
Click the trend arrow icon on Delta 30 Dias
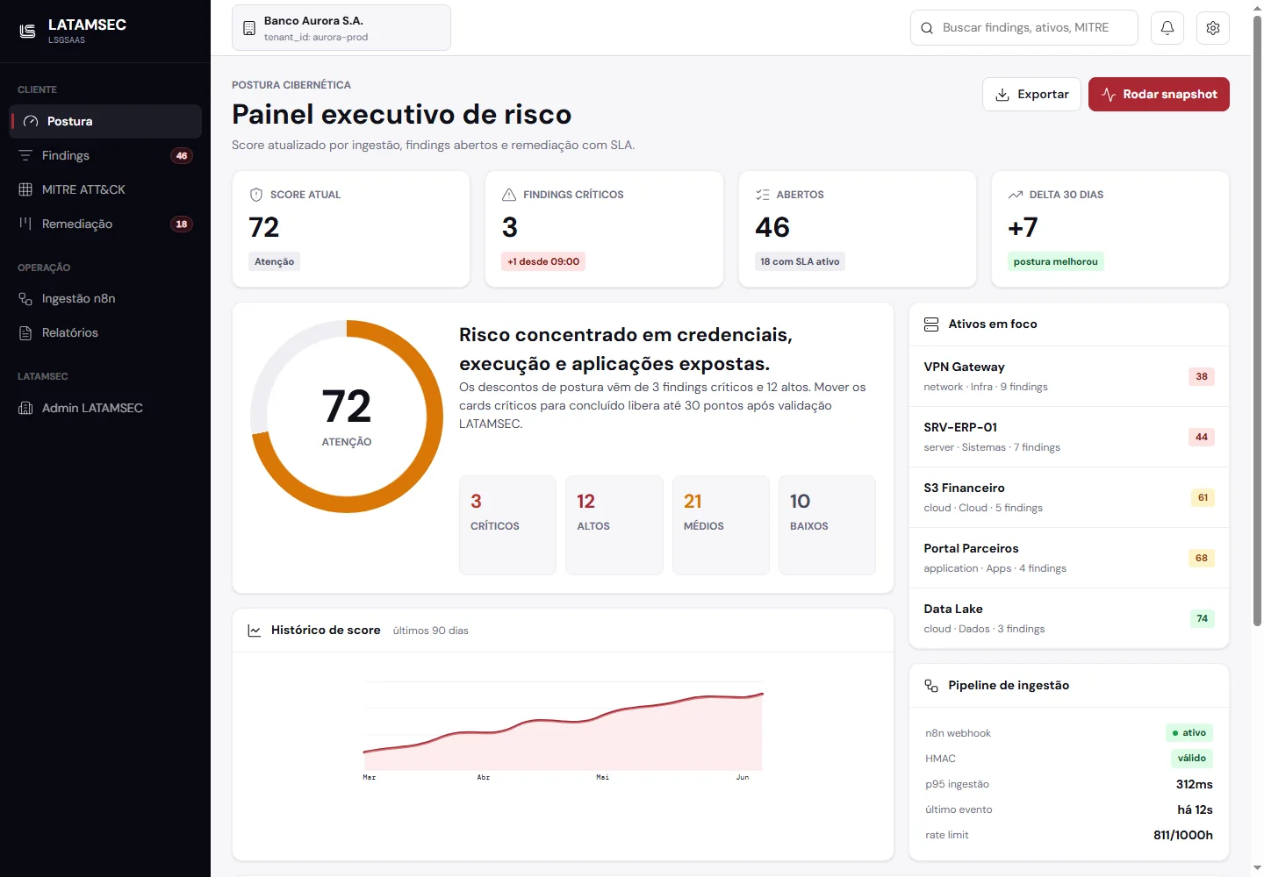[x=1016, y=195]
